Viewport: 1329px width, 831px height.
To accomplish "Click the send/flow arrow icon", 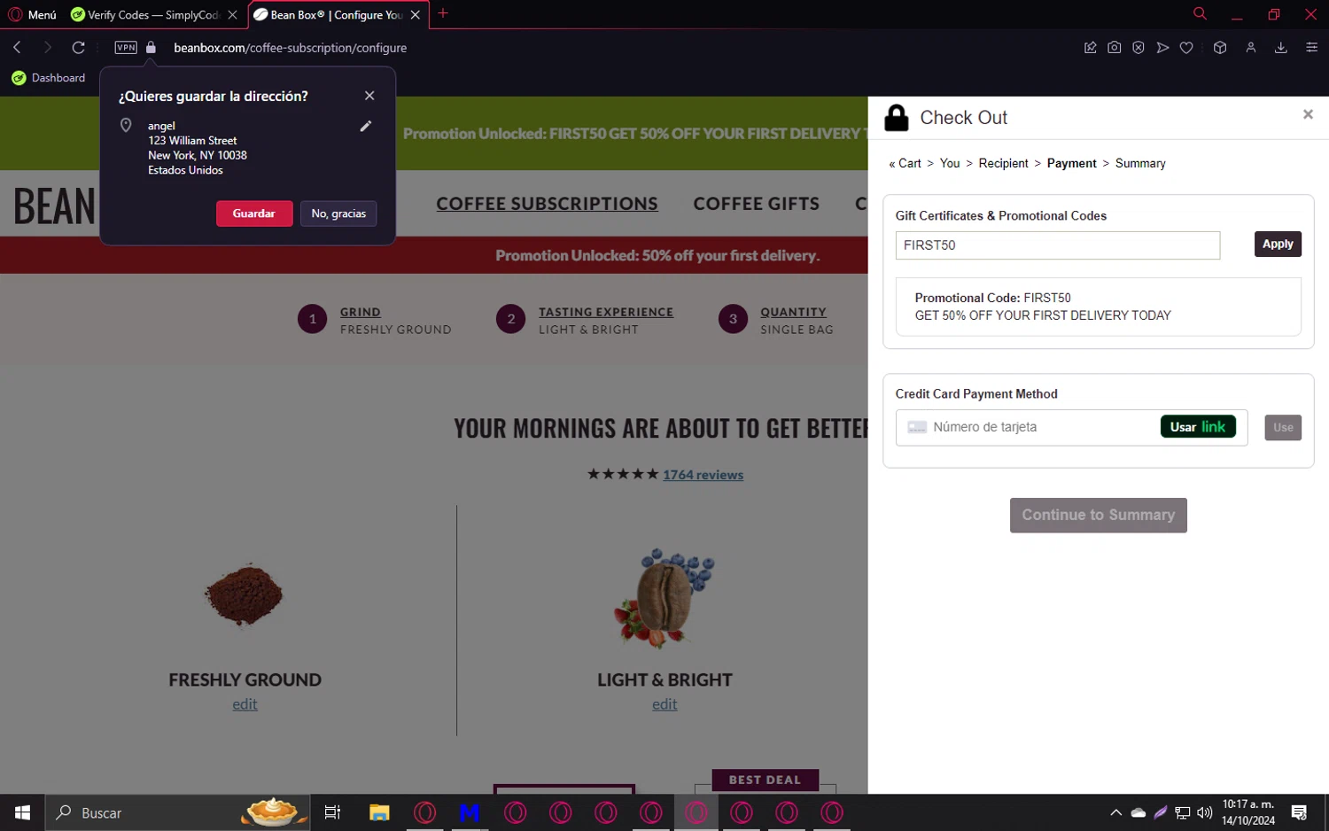I will point(1162,48).
